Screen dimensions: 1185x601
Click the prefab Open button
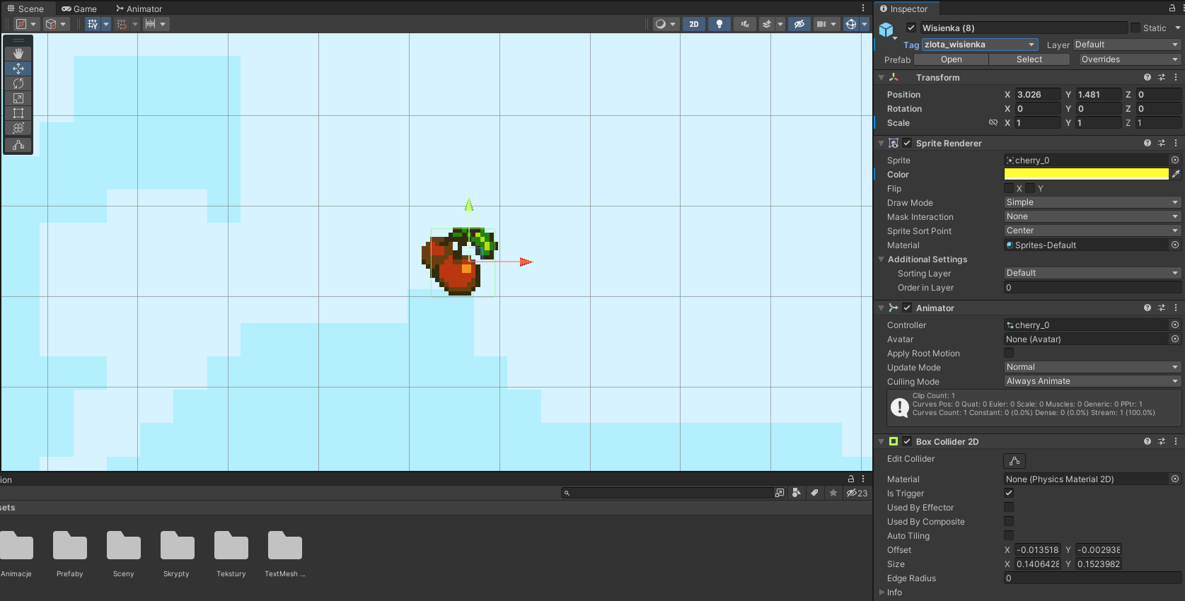pos(951,59)
